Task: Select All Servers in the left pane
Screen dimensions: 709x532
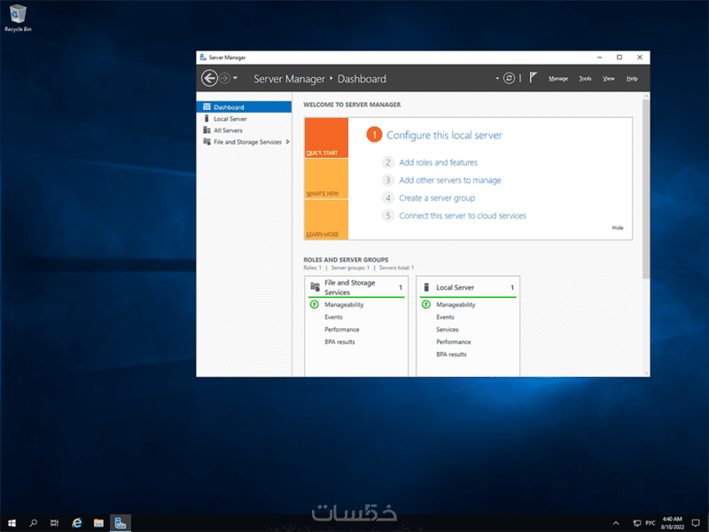Action: pyautogui.click(x=245, y=130)
